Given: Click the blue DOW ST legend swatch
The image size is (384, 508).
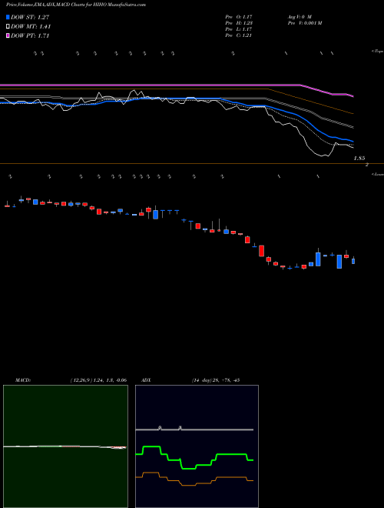Looking at the screenshot, I should tap(8, 18).
